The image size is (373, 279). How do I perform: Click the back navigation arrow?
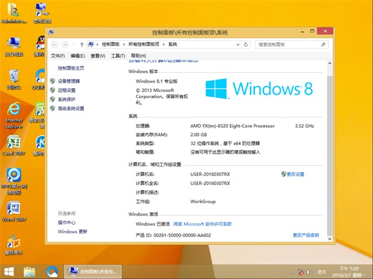click(x=55, y=45)
